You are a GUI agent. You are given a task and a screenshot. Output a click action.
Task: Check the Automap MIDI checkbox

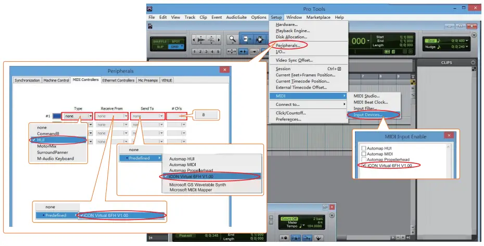[364, 154]
